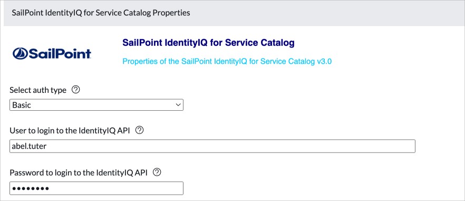Screen dimensions: 465x201
Task: Click the SailPoint logo
Action: pyautogui.click(x=52, y=53)
